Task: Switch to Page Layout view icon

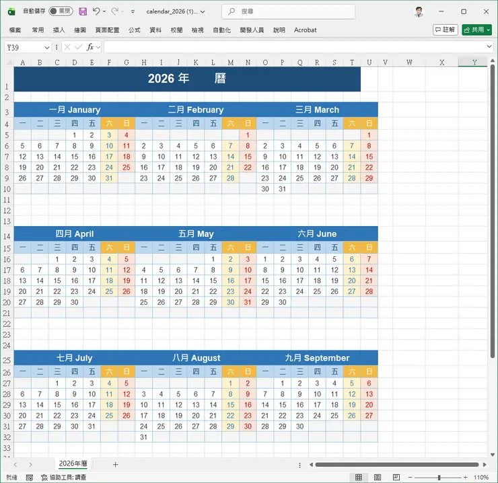Action: coord(378,477)
